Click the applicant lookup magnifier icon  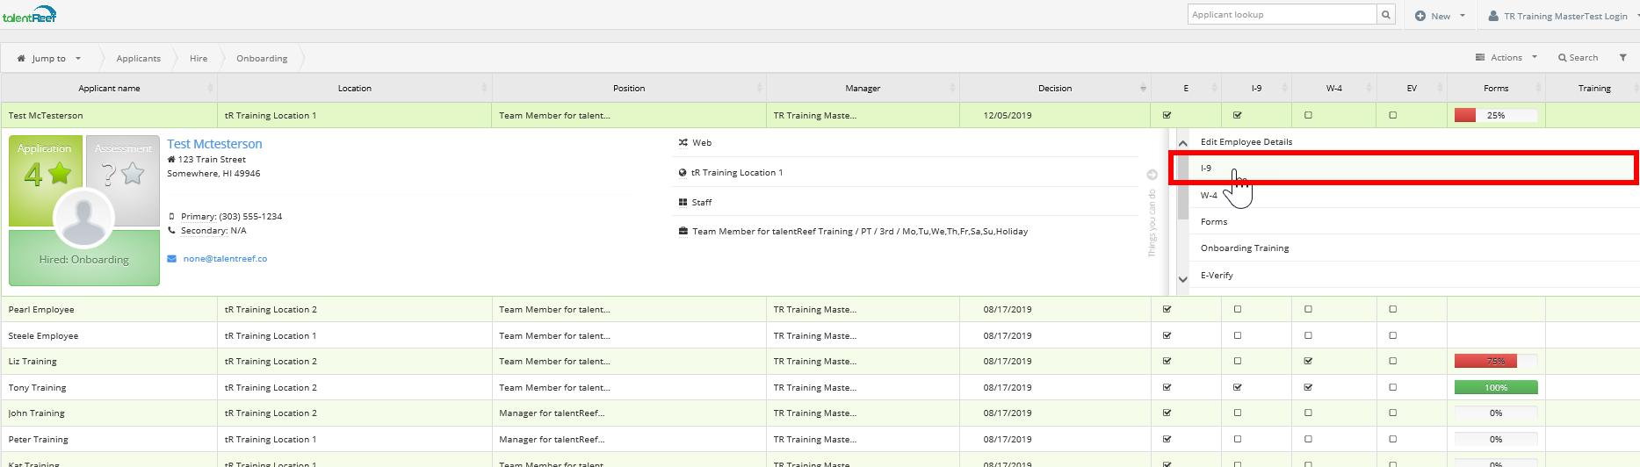tap(1385, 15)
